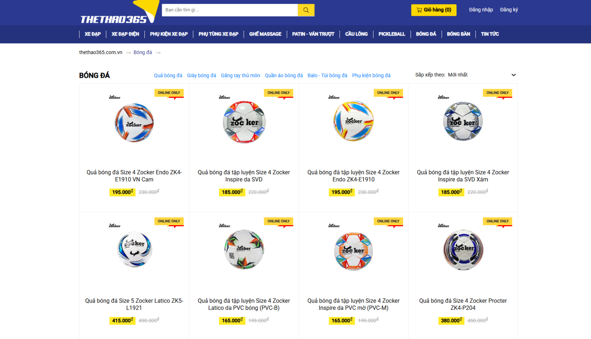Open the Giỏ hàng shopping cart

pyautogui.click(x=434, y=10)
